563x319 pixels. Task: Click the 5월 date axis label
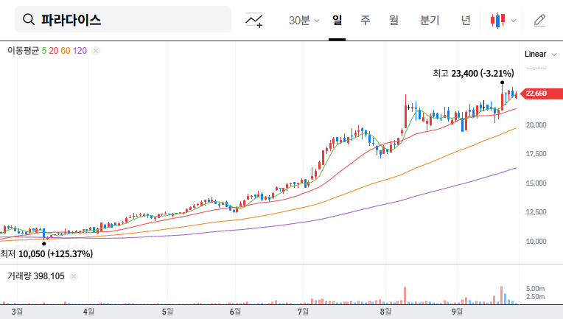(x=167, y=312)
